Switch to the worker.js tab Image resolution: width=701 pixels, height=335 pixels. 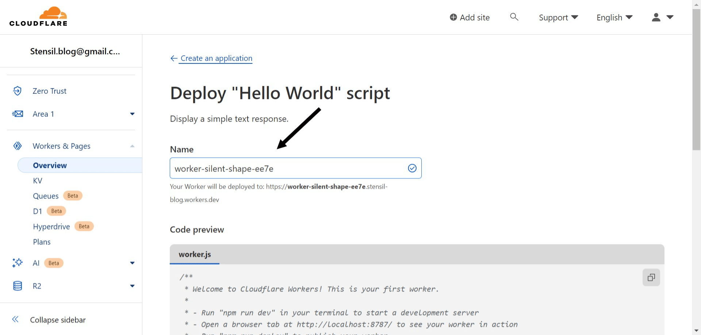click(x=194, y=254)
